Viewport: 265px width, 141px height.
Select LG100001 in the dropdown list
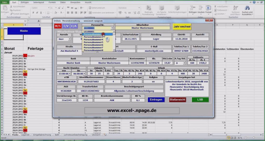(x=89, y=32)
